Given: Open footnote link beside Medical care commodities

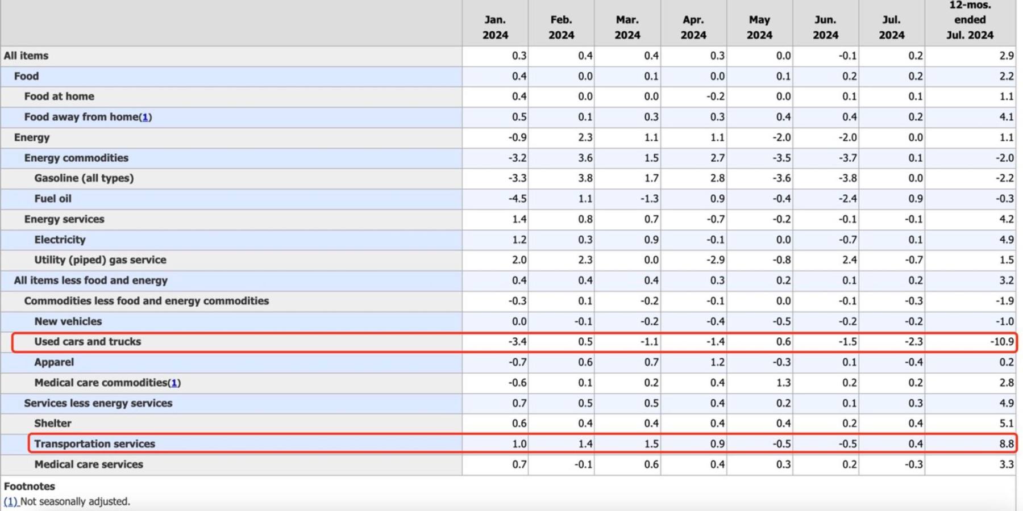Looking at the screenshot, I should 174,383.
